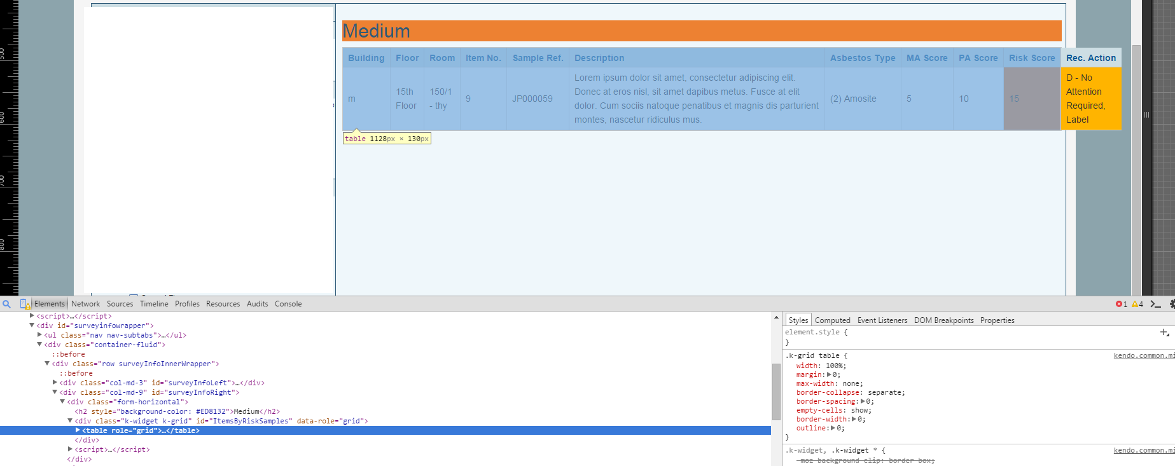Open the Network tab
This screenshot has height=466, width=1175.
tap(86, 304)
